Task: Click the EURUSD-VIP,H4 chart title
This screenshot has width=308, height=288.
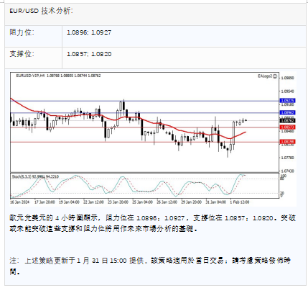Action: point(30,76)
